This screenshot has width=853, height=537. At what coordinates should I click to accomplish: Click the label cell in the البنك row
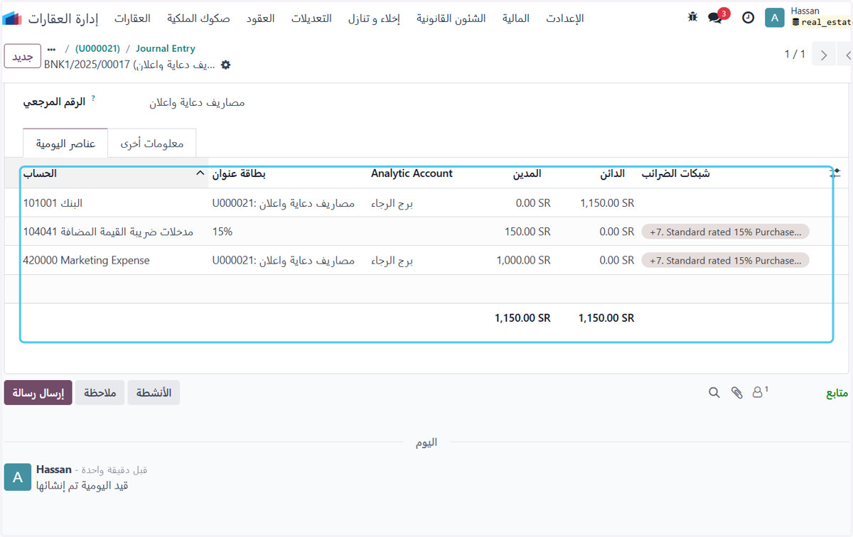pyautogui.click(x=283, y=203)
